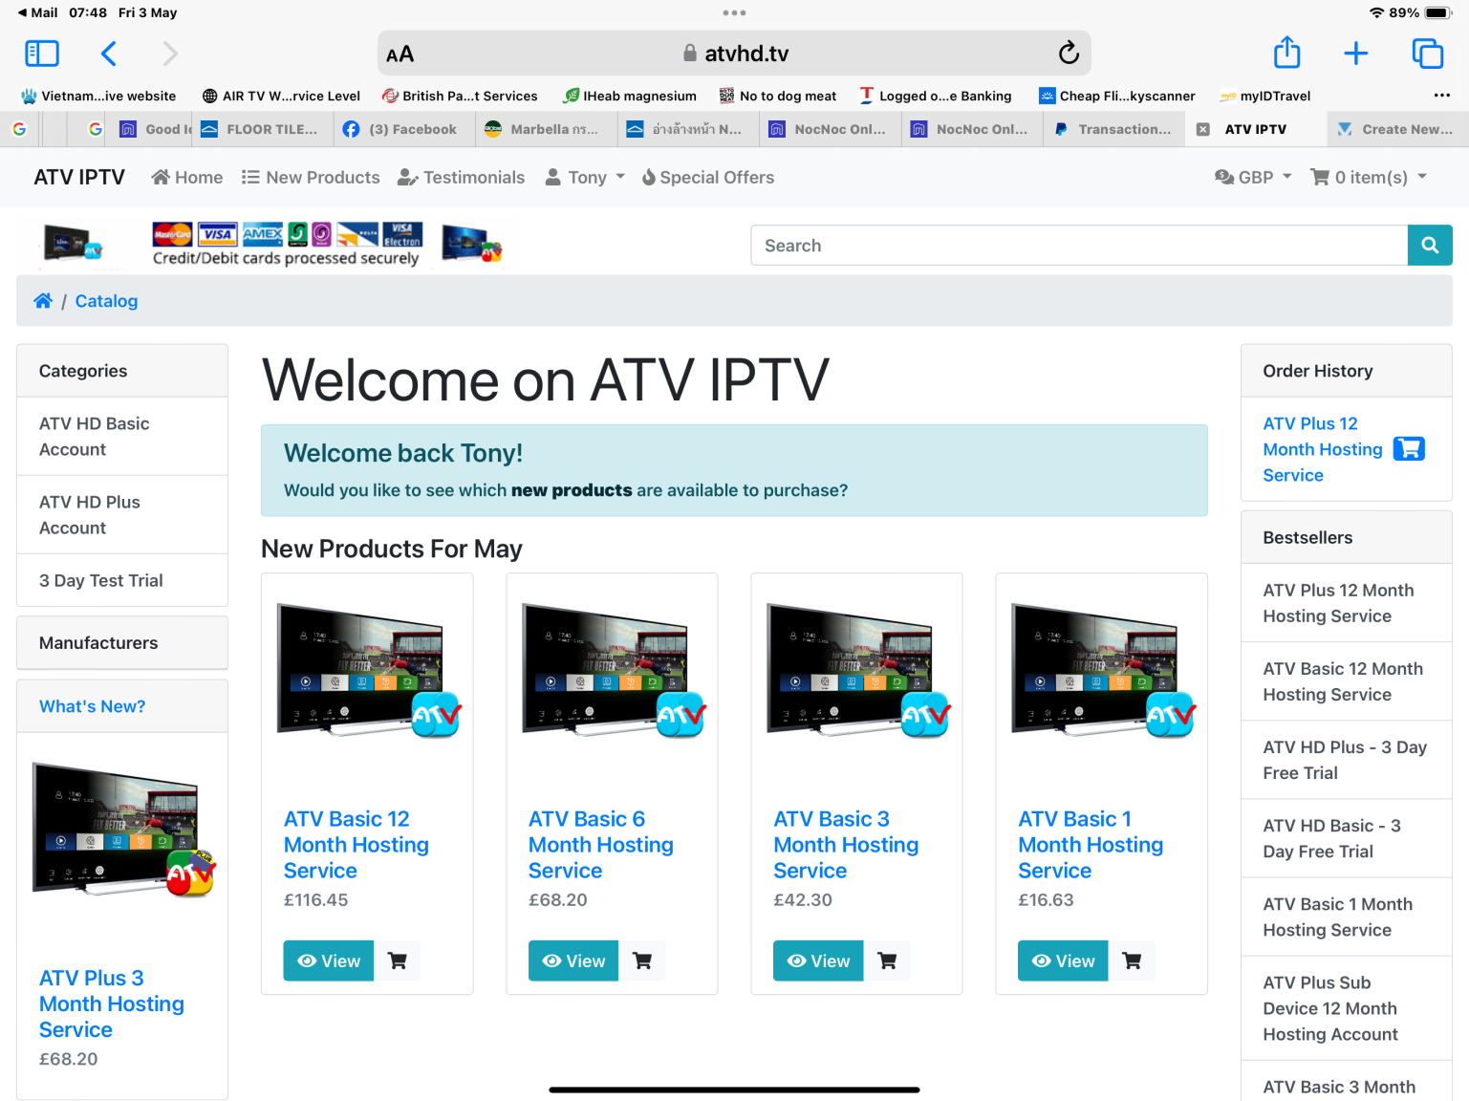Open Special Offers in navigation bar
Image resolution: width=1469 pixels, height=1101 pixels.
pyautogui.click(x=708, y=178)
